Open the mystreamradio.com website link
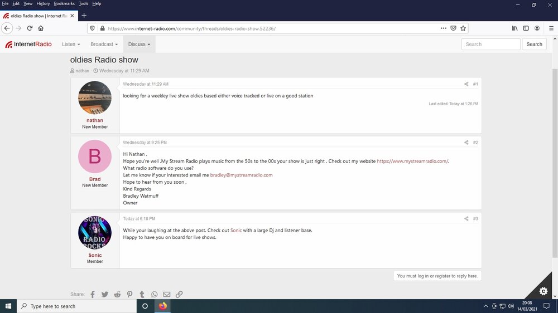This screenshot has width=558, height=313. 412,161
